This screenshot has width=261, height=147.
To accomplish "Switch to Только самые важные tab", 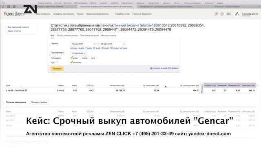I will point(67,36).
